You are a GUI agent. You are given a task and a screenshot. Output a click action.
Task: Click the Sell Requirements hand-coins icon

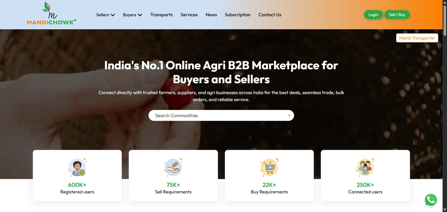click(x=173, y=167)
